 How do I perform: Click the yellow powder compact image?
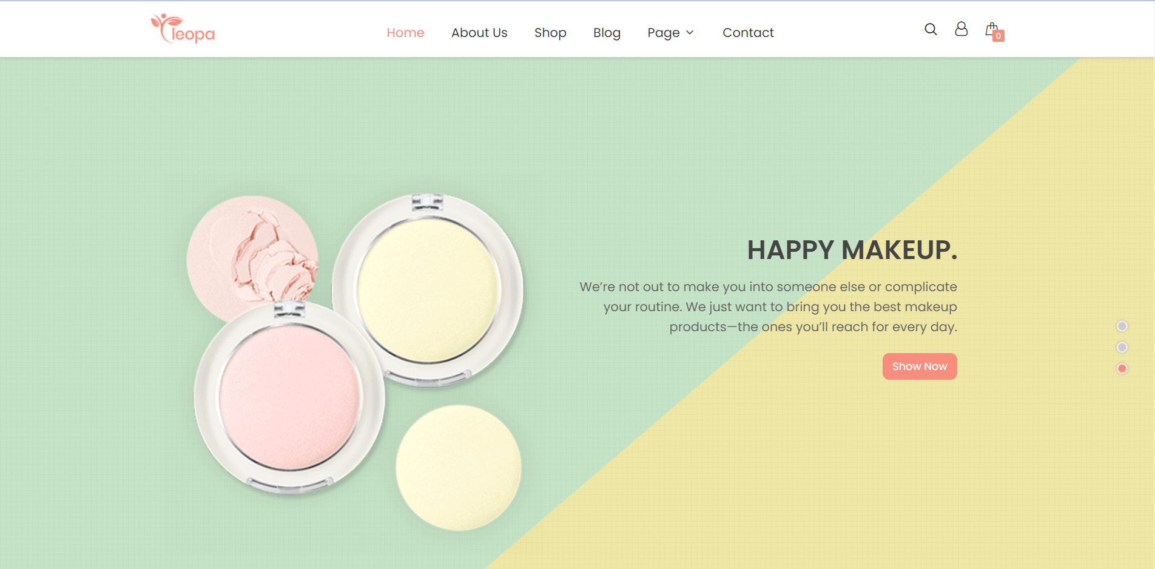tap(428, 290)
